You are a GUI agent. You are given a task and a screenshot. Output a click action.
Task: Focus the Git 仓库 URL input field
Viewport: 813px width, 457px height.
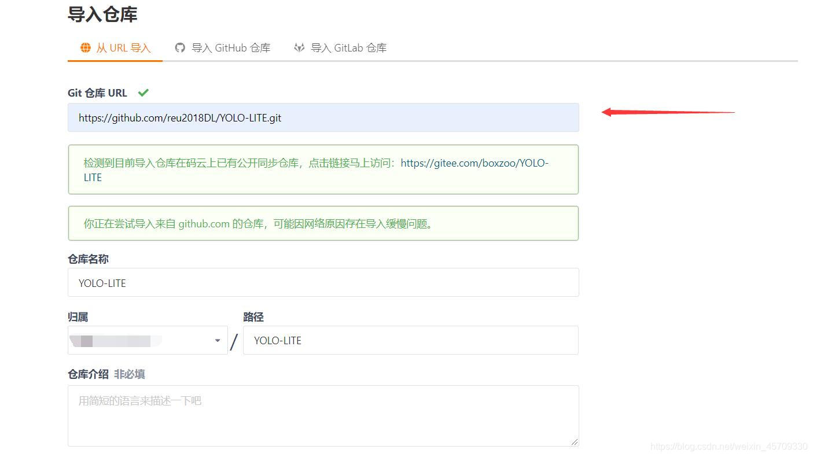[x=323, y=117]
